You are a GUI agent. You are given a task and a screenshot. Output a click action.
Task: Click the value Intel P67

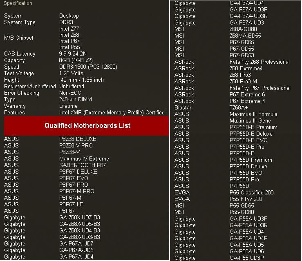click(x=69, y=41)
